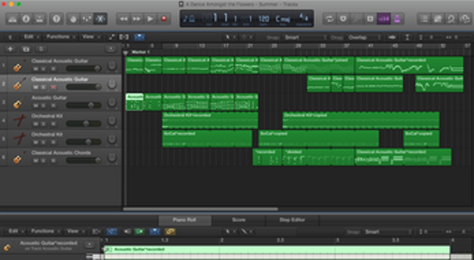Start recording with the red Record button
Screen dimensions: 474x260
point(164,19)
